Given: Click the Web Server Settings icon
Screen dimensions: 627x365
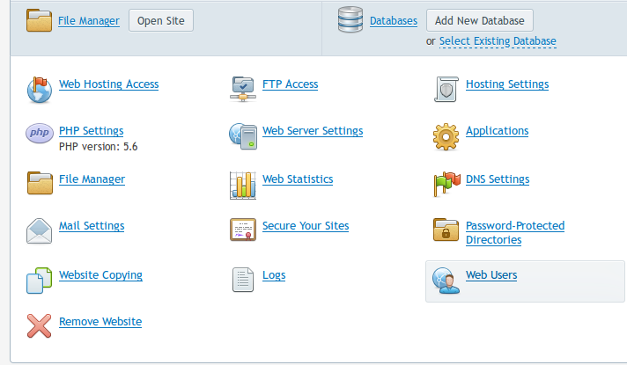Looking at the screenshot, I should coord(242,135).
